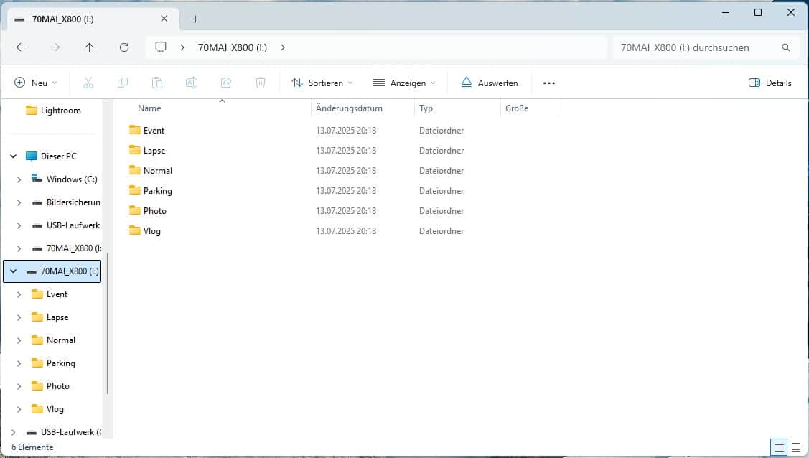
Task: Open the Anzeigen dropdown menu
Action: tap(405, 83)
